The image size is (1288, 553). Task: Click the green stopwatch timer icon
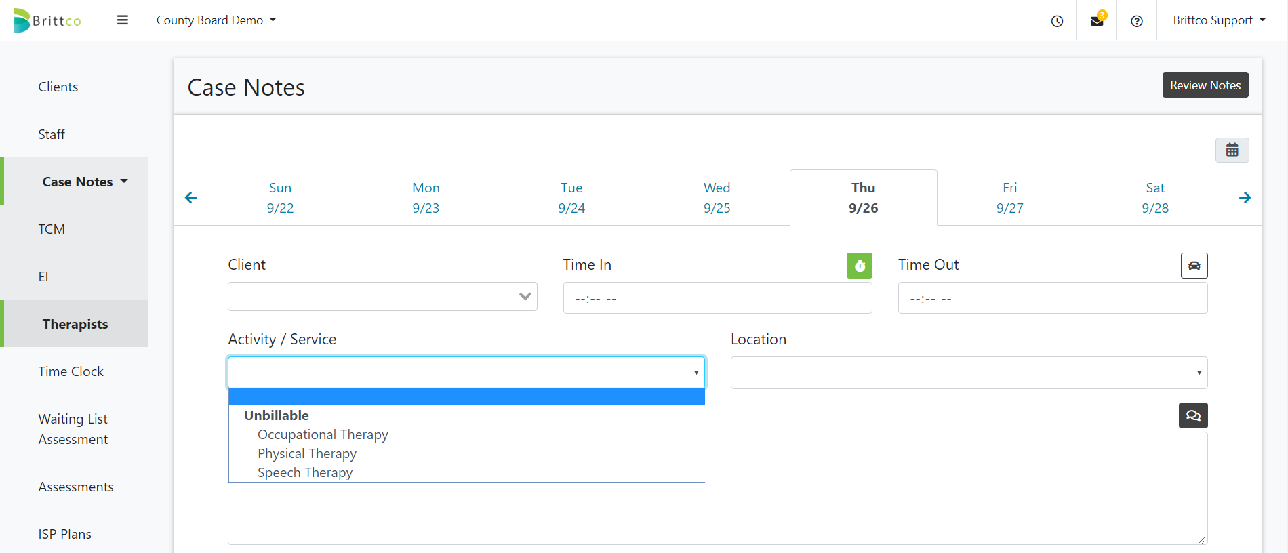[859, 266]
